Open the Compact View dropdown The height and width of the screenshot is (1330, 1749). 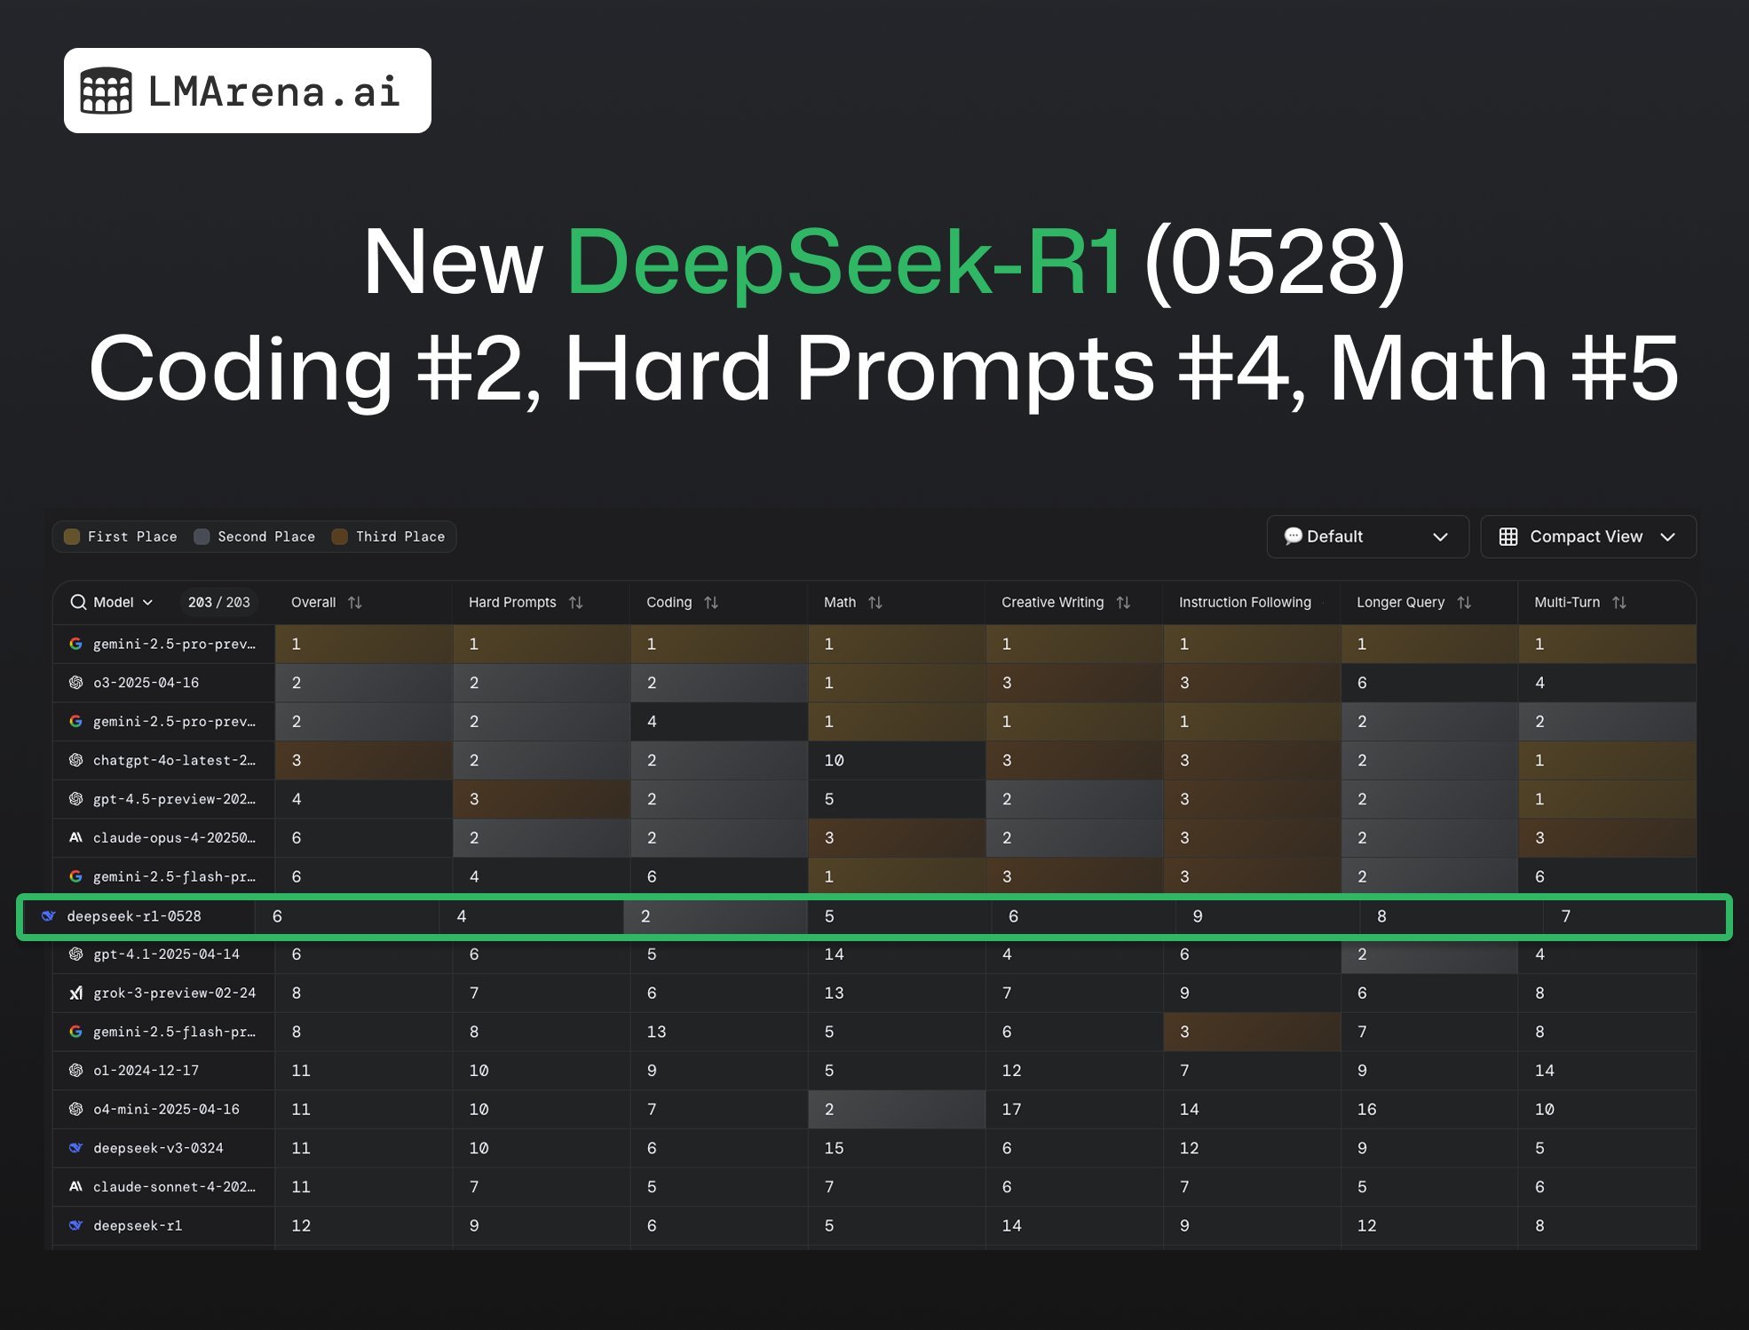point(1667,536)
